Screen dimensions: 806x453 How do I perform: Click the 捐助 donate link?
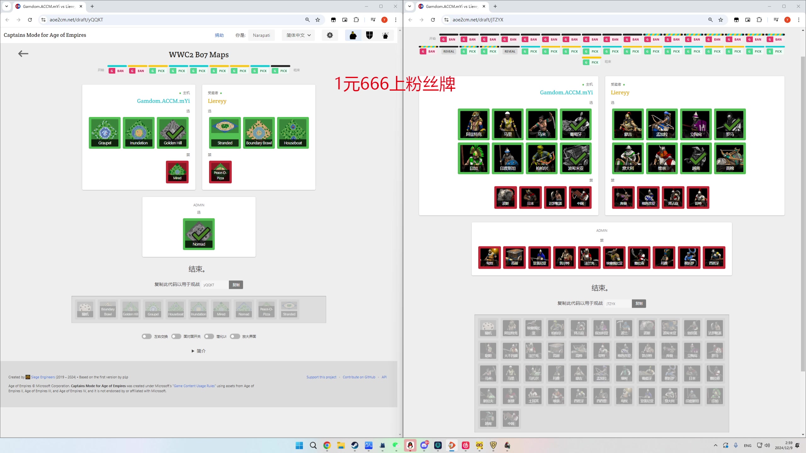(219, 35)
